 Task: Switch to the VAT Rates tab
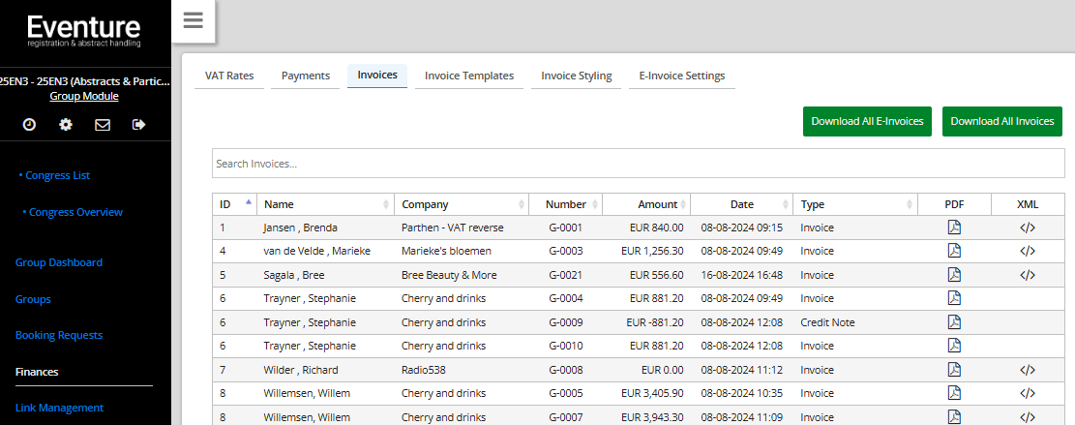[x=229, y=76]
